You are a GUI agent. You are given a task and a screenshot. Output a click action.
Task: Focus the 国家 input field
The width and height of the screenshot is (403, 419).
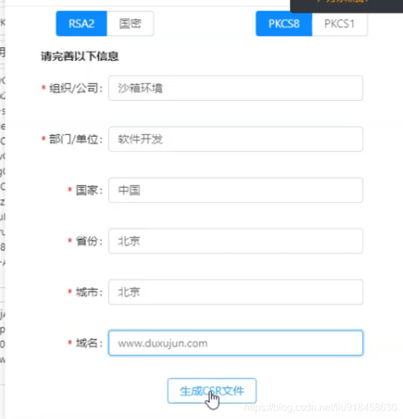click(235, 191)
